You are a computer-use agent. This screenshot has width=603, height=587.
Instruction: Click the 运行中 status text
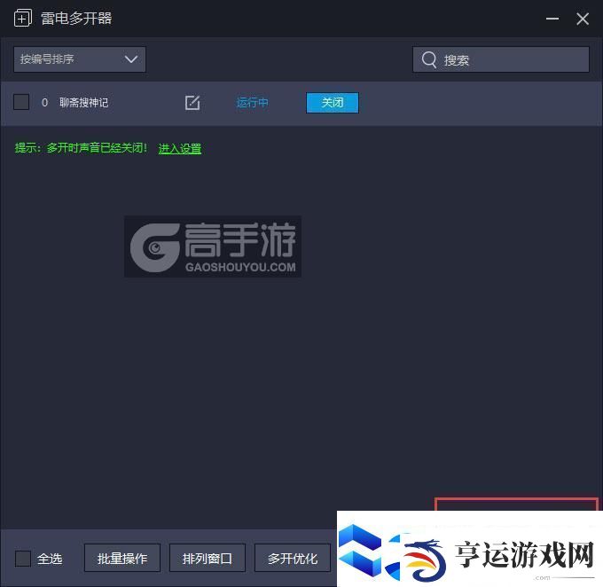(252, 103)
